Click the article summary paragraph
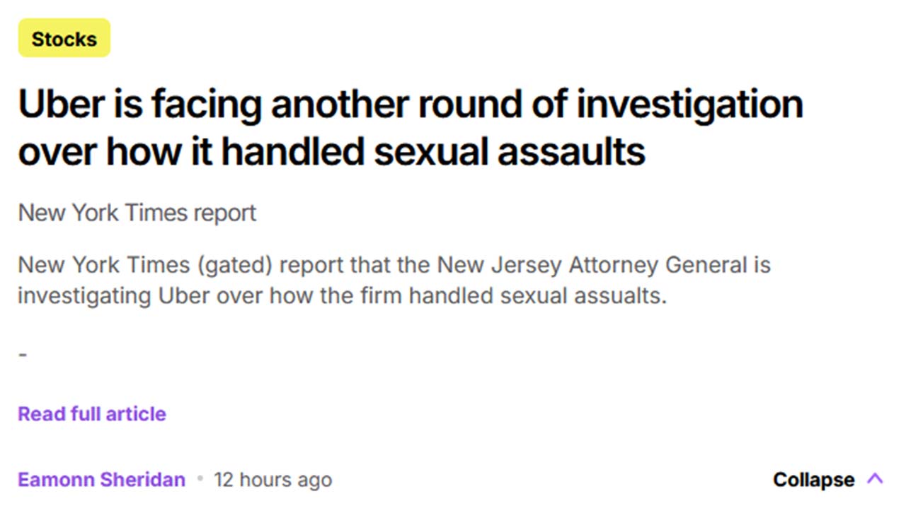Screen dimensions: 906x513 point(394,280)
